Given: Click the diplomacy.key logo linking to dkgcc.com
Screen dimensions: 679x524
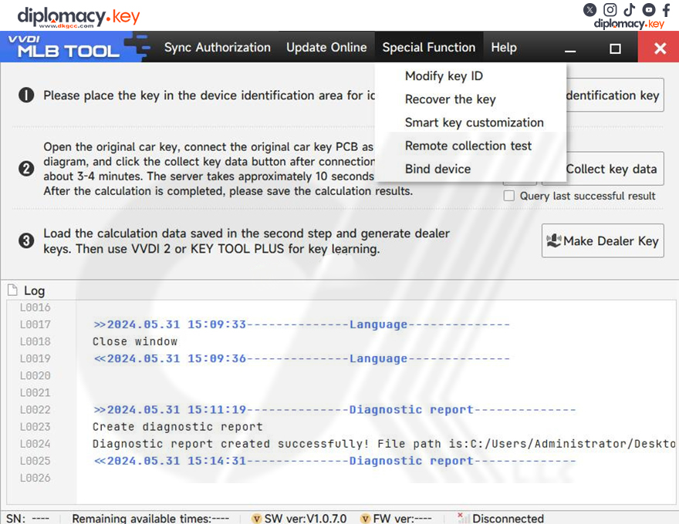Looking at the screenshot, I should pyautogui.click(x=77, y=14).
